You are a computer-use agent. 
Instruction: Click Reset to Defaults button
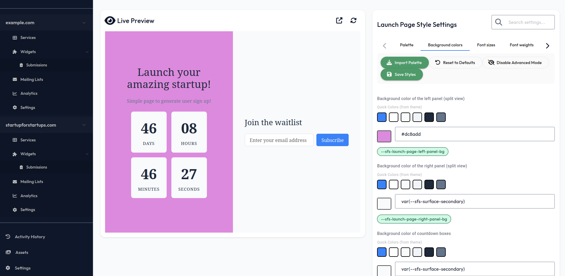[x=455, y=63]
